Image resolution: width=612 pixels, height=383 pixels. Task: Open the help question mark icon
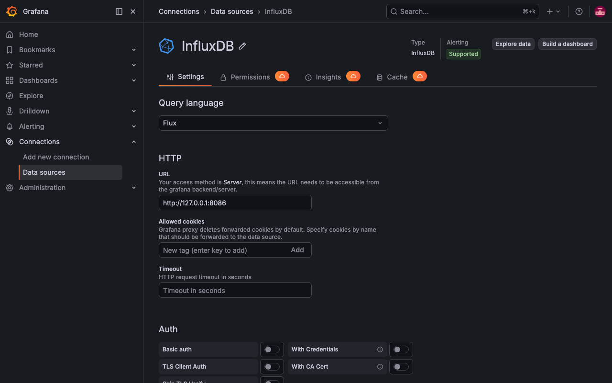click(x=579, y=11)
